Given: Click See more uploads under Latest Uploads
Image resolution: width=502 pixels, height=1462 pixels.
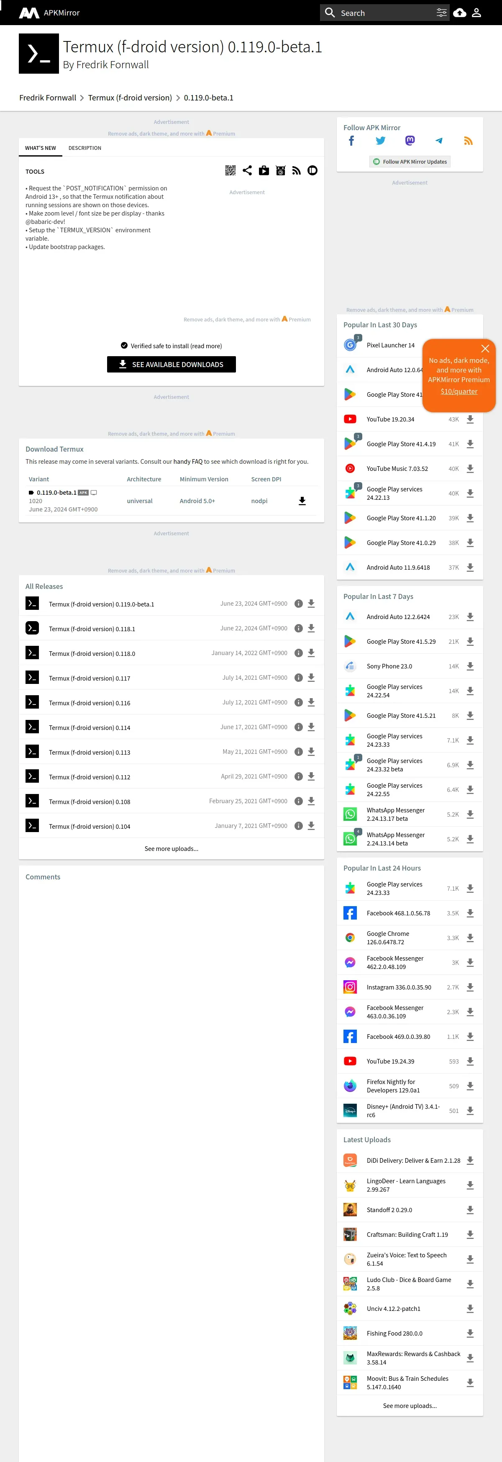Looking at the screenshot, I should [410, 1406].
